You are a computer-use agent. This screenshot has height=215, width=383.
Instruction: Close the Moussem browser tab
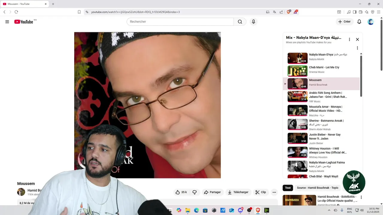[x=46, y=4]
